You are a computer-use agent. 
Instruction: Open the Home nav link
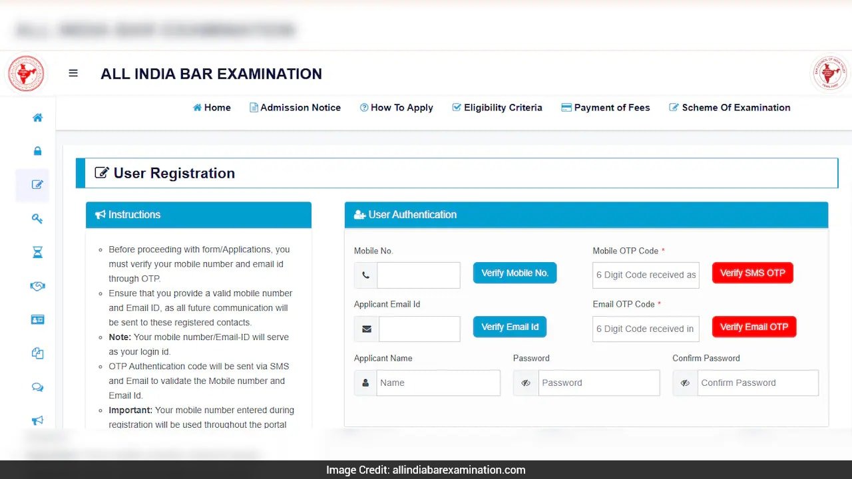click(212, 107)
